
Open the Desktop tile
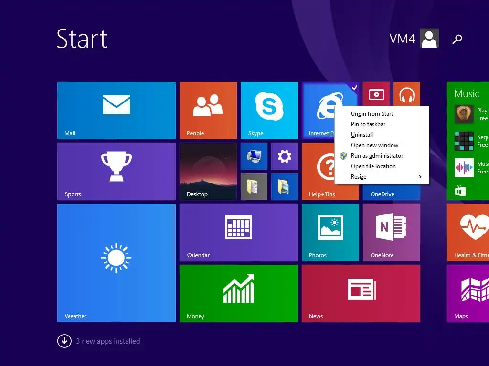(208, 172)
